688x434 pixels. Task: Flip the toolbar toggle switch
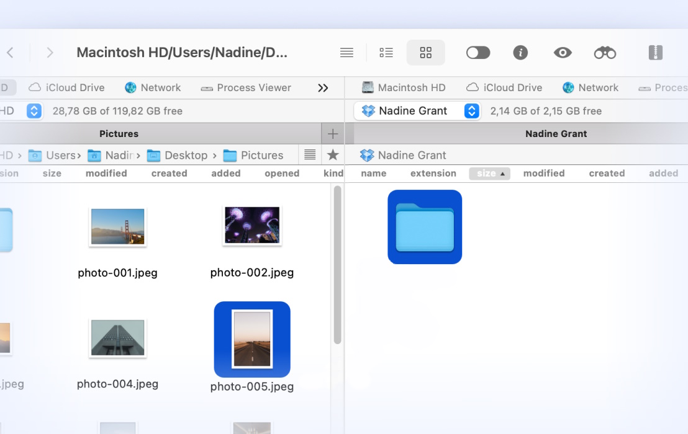[x=478, y=52]
